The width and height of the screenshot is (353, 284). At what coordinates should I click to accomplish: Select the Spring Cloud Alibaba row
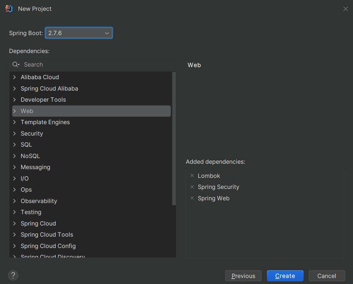click(91, 88)
